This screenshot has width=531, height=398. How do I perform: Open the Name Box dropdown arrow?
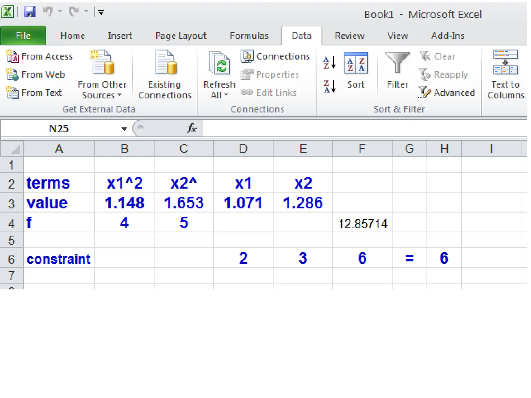pos(124,129)
